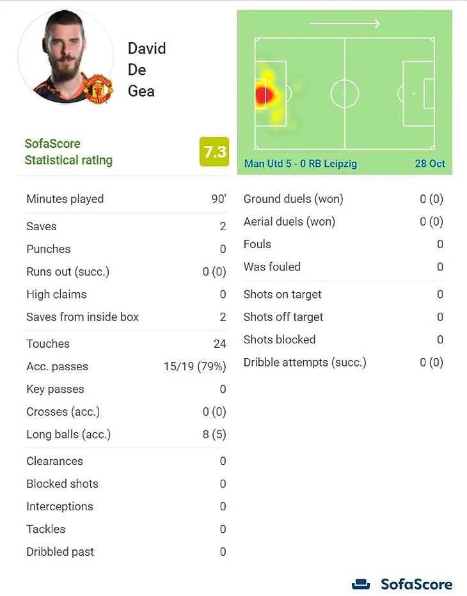Click the SofaScore Statistical rating label
467x596 pixels.
[68, 152]
